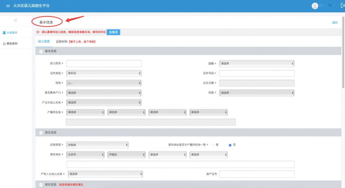Click the 基本信息 clipboard section icon
Viewport: 345px width, 188px height.
coord(41,51)
